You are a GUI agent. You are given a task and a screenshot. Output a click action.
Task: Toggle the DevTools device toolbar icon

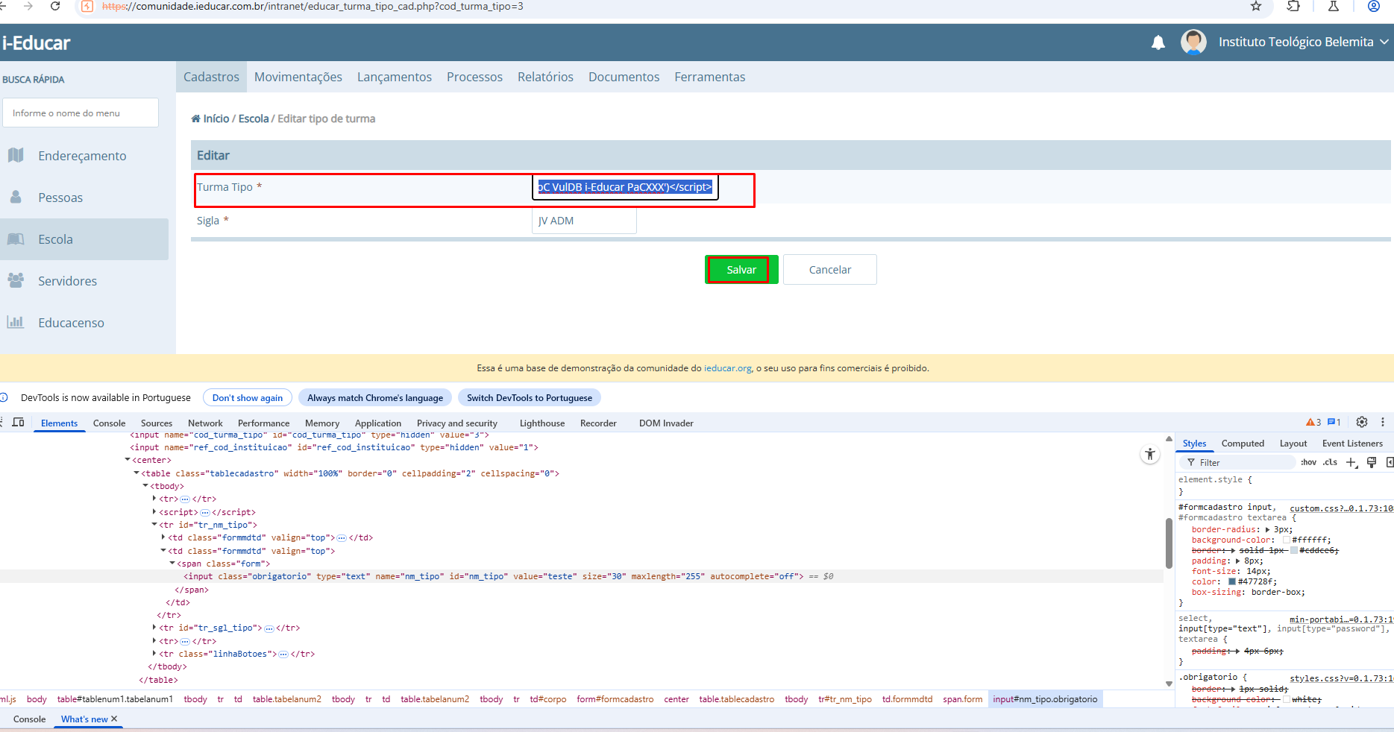click(19, 422)
